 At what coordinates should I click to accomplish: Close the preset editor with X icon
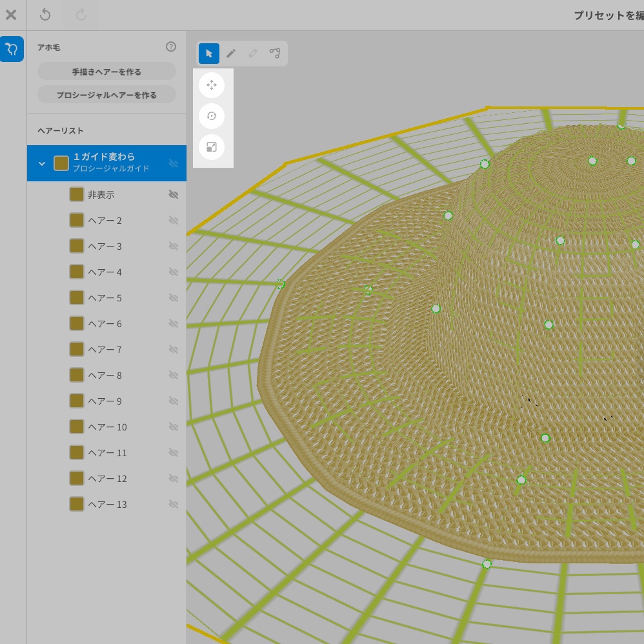(x=11, y=15)
